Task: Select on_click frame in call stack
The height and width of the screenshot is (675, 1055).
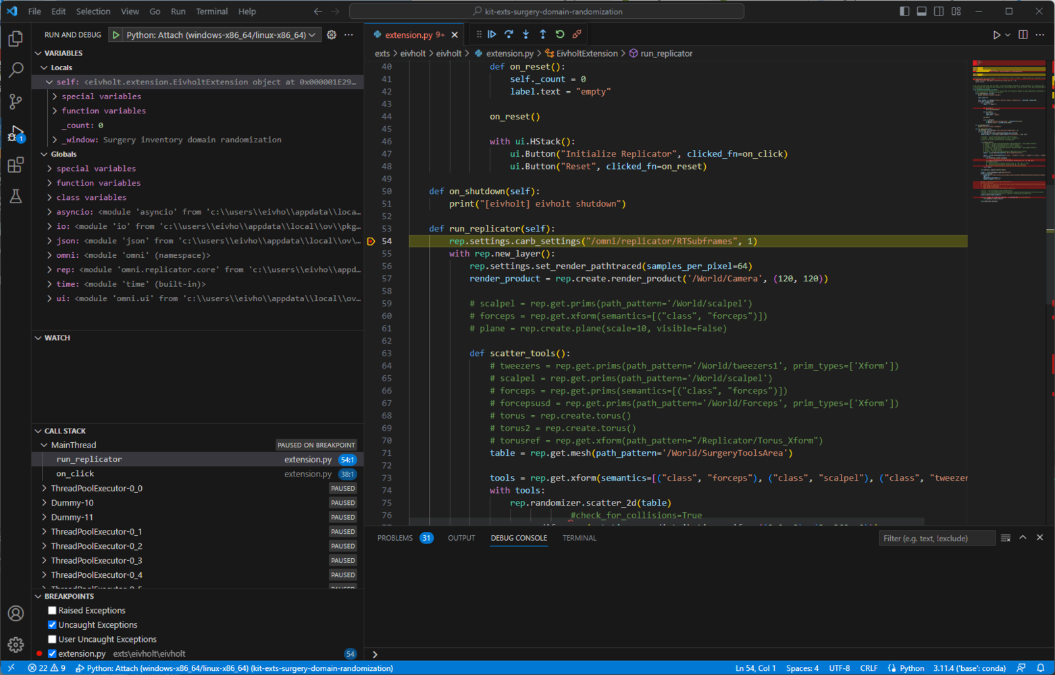Action: 76,474
